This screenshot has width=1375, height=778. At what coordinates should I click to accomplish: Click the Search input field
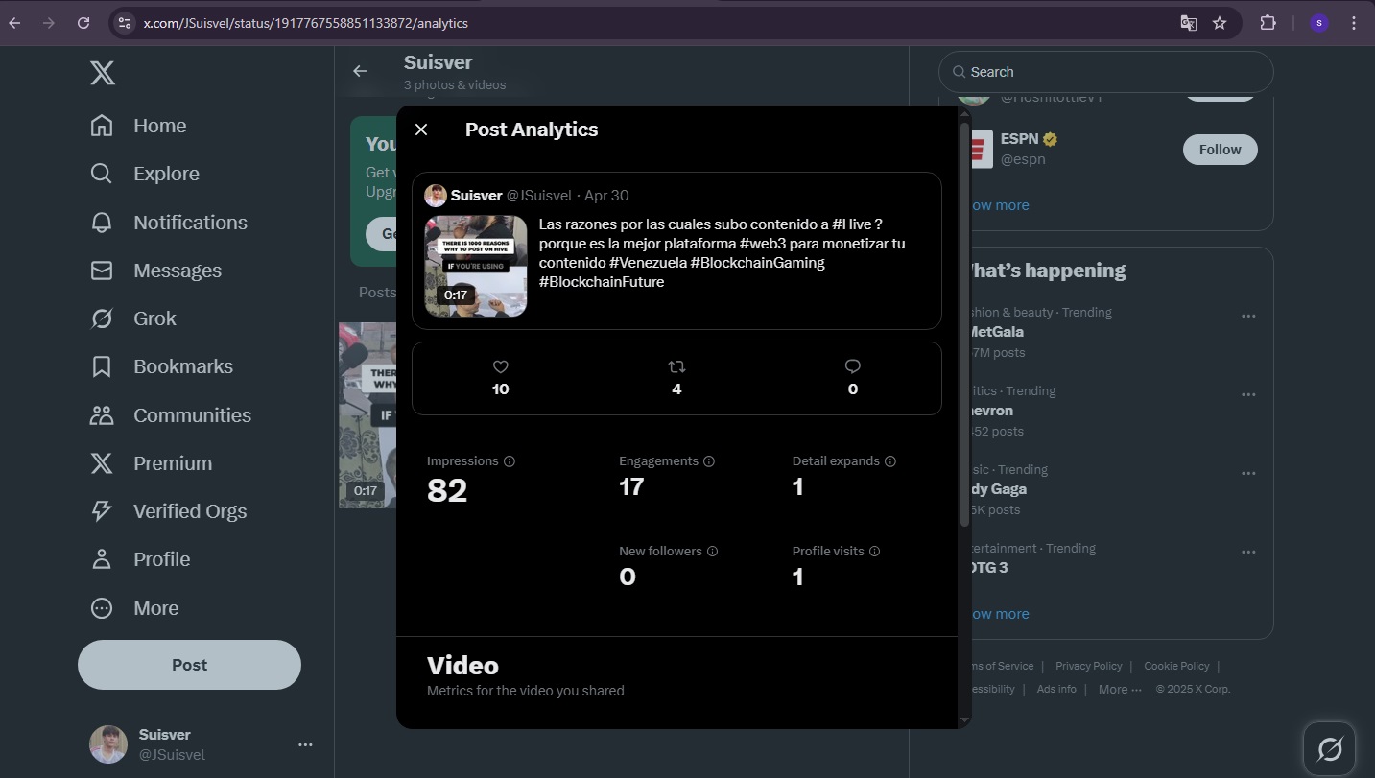coord(1105,72)
